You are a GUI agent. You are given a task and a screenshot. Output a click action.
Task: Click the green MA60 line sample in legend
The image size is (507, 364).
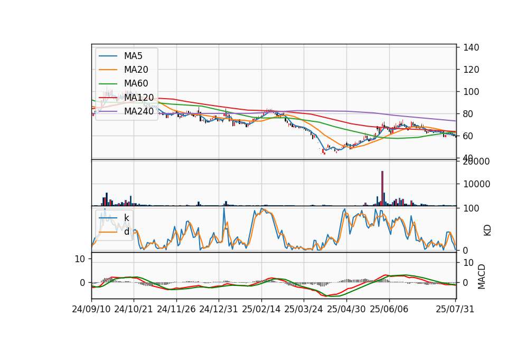point(108,84)
